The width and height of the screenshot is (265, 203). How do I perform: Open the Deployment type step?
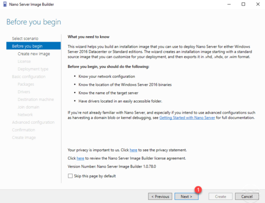coord(33,69)
